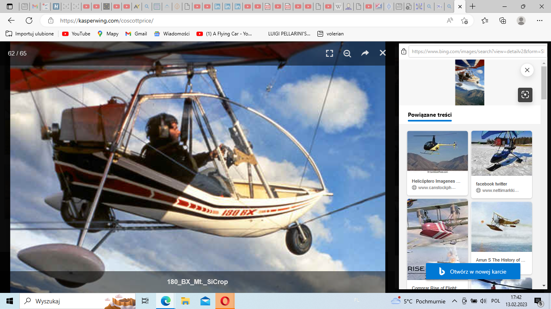Share the image using the arrow icon
Viewport: 551px width, 309px height.
365,53
